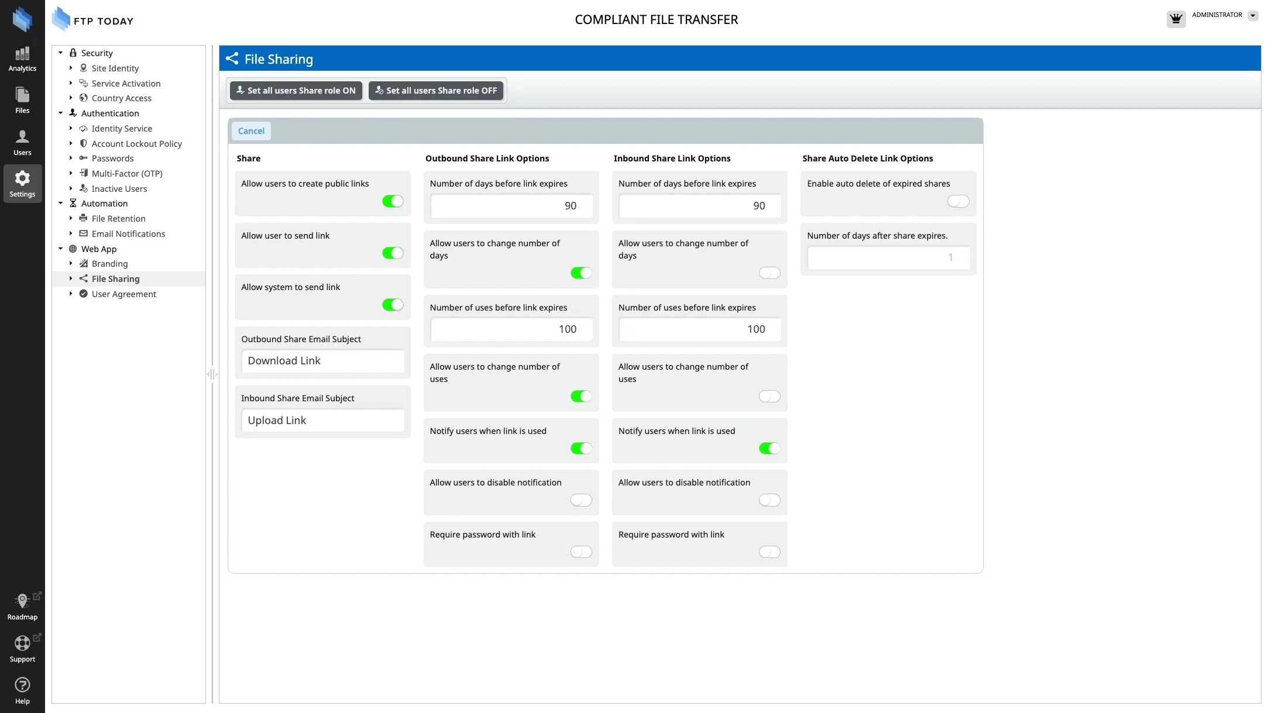
Task: Toggle Allow users to create public links
Action: 393,201
